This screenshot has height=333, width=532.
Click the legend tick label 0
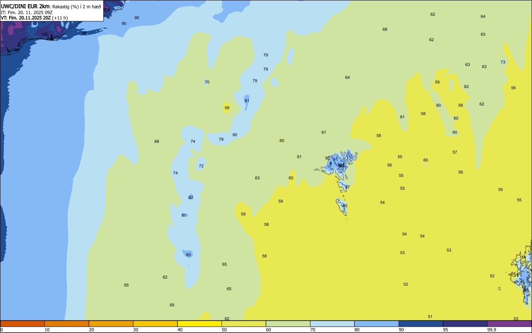(x=2, y=330)
